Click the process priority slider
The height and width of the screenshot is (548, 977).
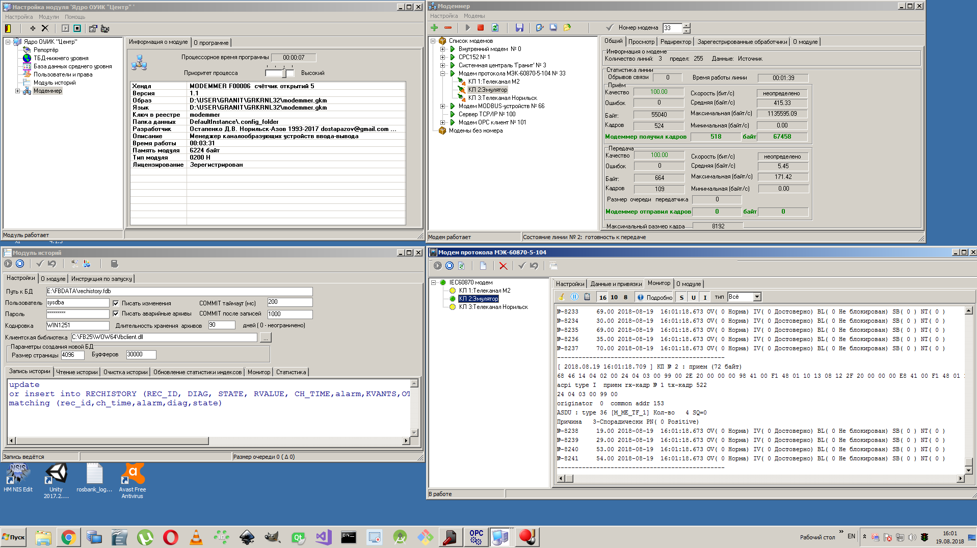coord(284,73)
